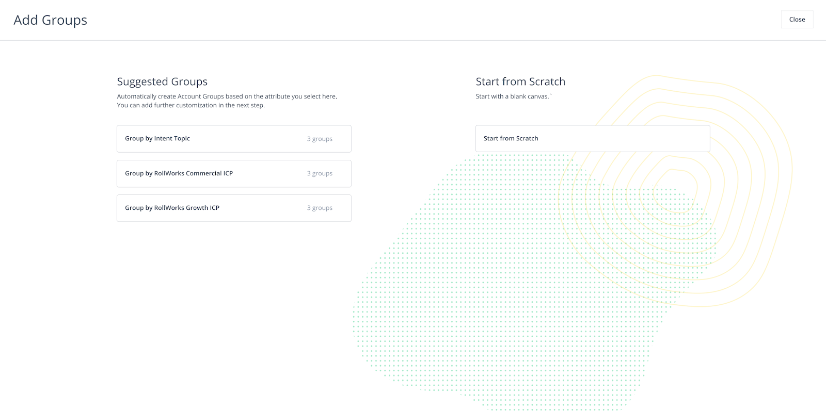The height and width of the screenshot is (411, 826).
Task: Click the 3 groups count beside Commercial ICP
Action: pyautogui.click(x=320, y=173)
